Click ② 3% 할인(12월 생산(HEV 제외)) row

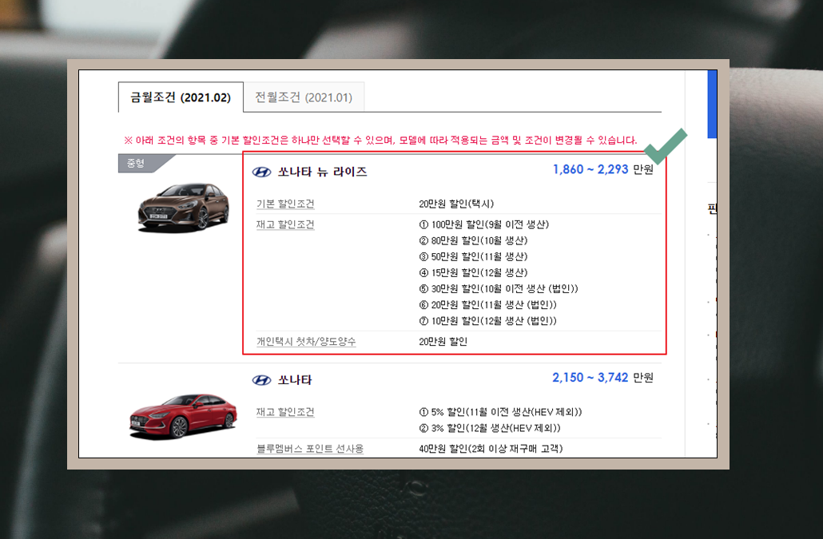(490, 428)
